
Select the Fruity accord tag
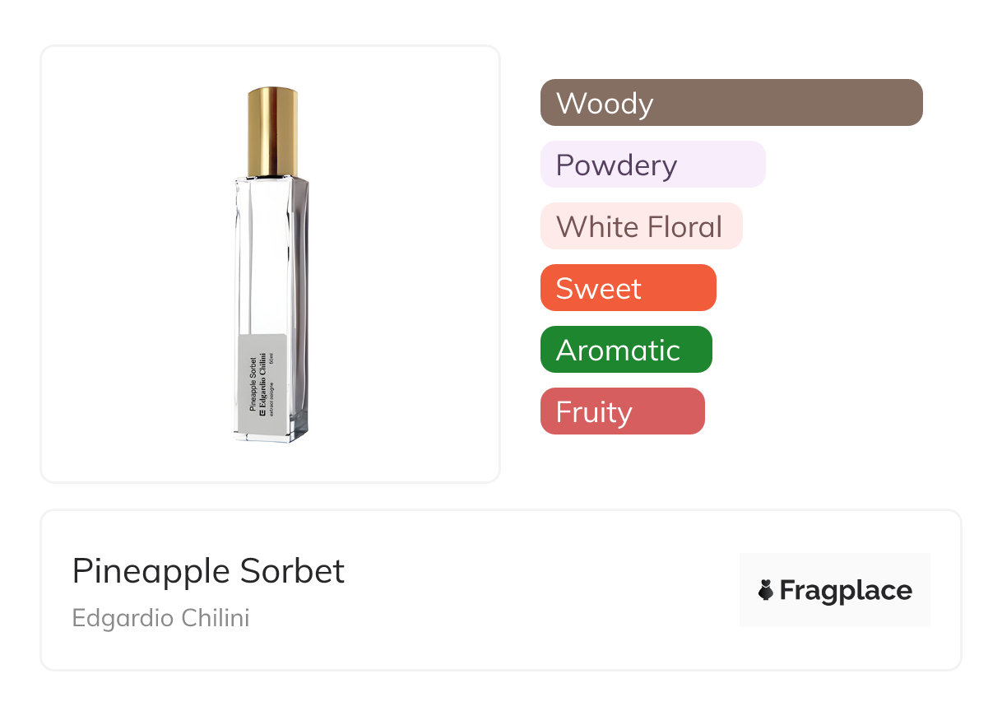(622, 411)
